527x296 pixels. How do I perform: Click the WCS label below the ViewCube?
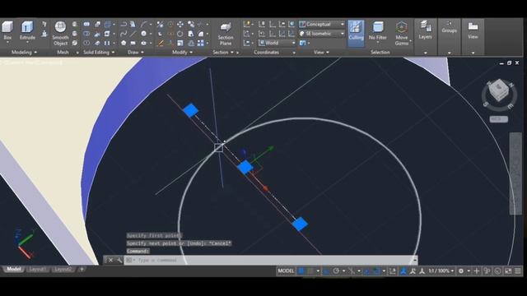(x=498, y=119)
